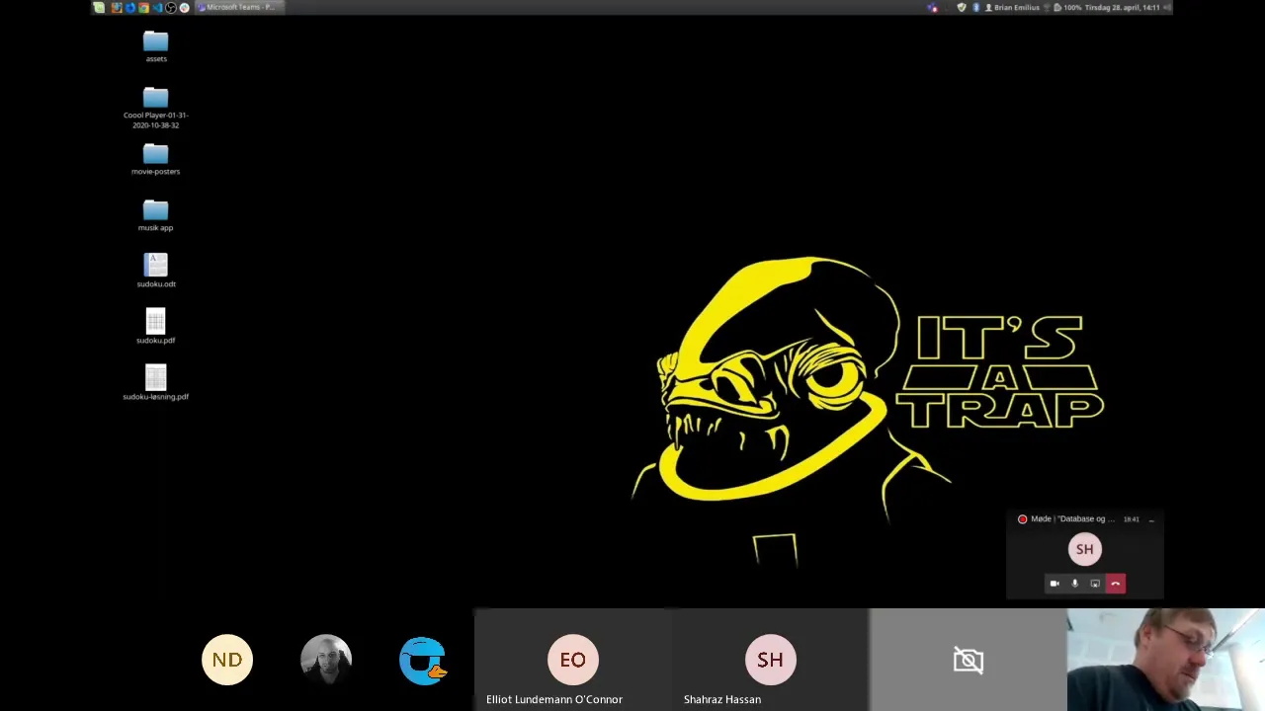Image resolution: width=1265 pixels, height=711 pixels.
Task: Minimize the Teams mini call window
Action: (x=1151, y=519)
